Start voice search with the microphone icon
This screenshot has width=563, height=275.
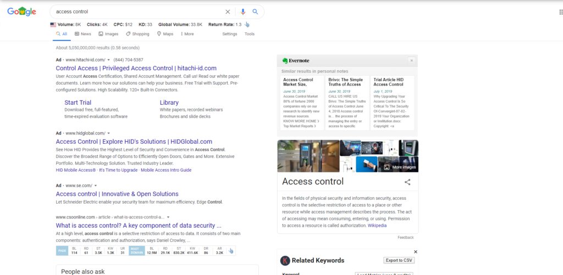(243, 12)
